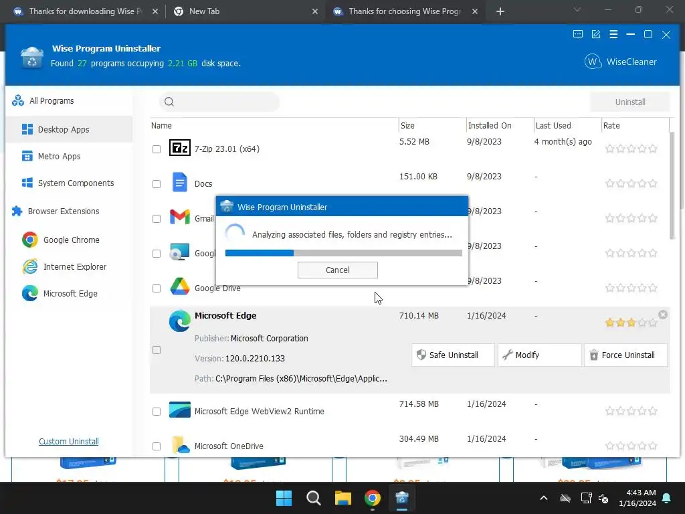Open the Custom Uninstall link
This screenshot has height=514, width=685.
[69, 442]
